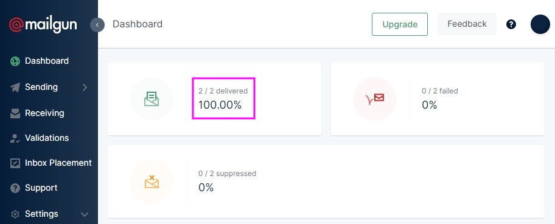Expand the Settings dropdown chevron
Viewport: 555px width, 224px height.
tap(85, 214)
